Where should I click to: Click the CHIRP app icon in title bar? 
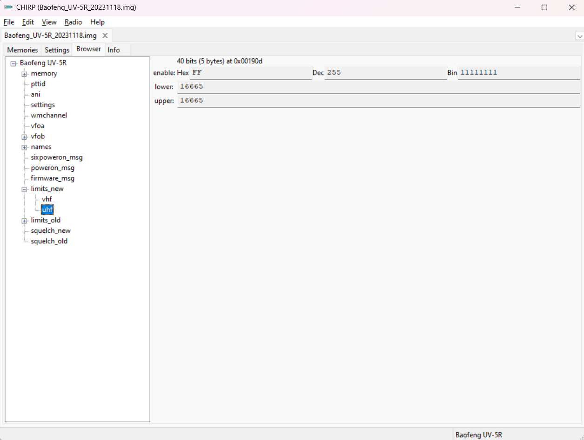point(8,7)
